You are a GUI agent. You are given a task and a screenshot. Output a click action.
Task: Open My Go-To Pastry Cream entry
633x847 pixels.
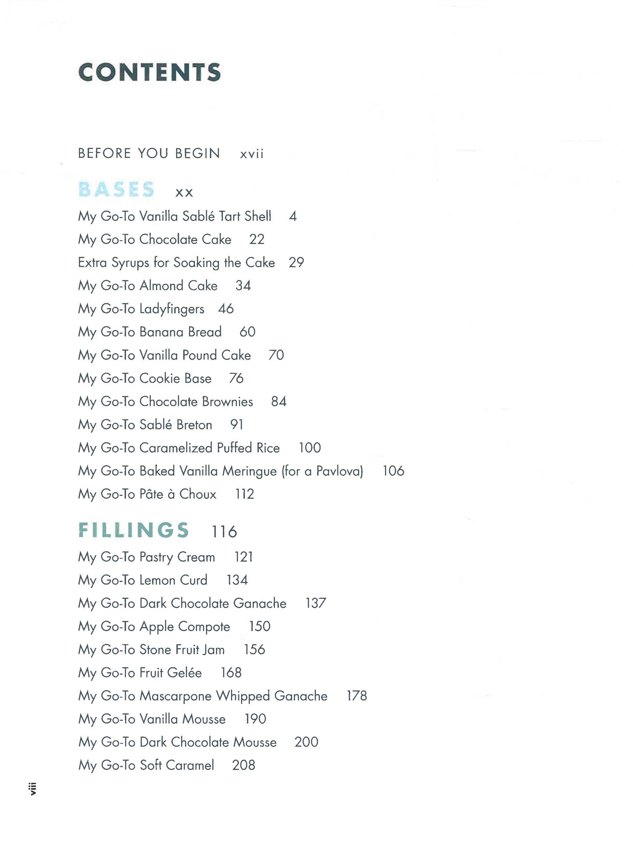[146, 557]
